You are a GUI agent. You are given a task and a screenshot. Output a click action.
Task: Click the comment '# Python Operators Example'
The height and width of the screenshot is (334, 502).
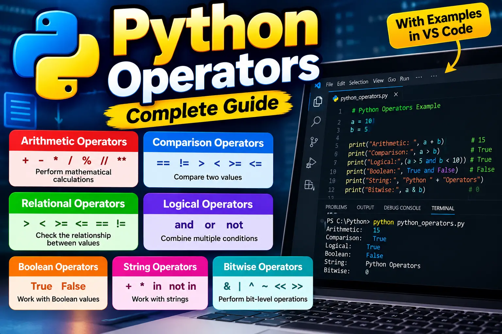pos(396,108)
